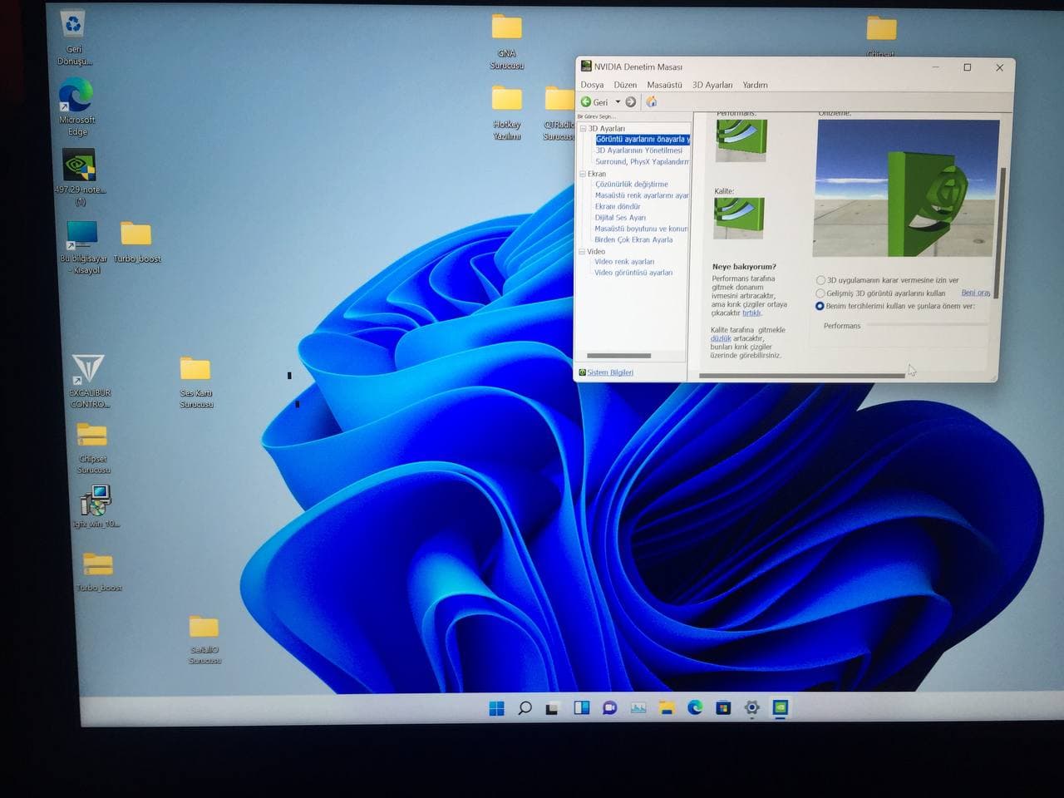This screenshot has width=1064, height=798.
Task: Open the Masaüstü menu
Action: [664, 85]
